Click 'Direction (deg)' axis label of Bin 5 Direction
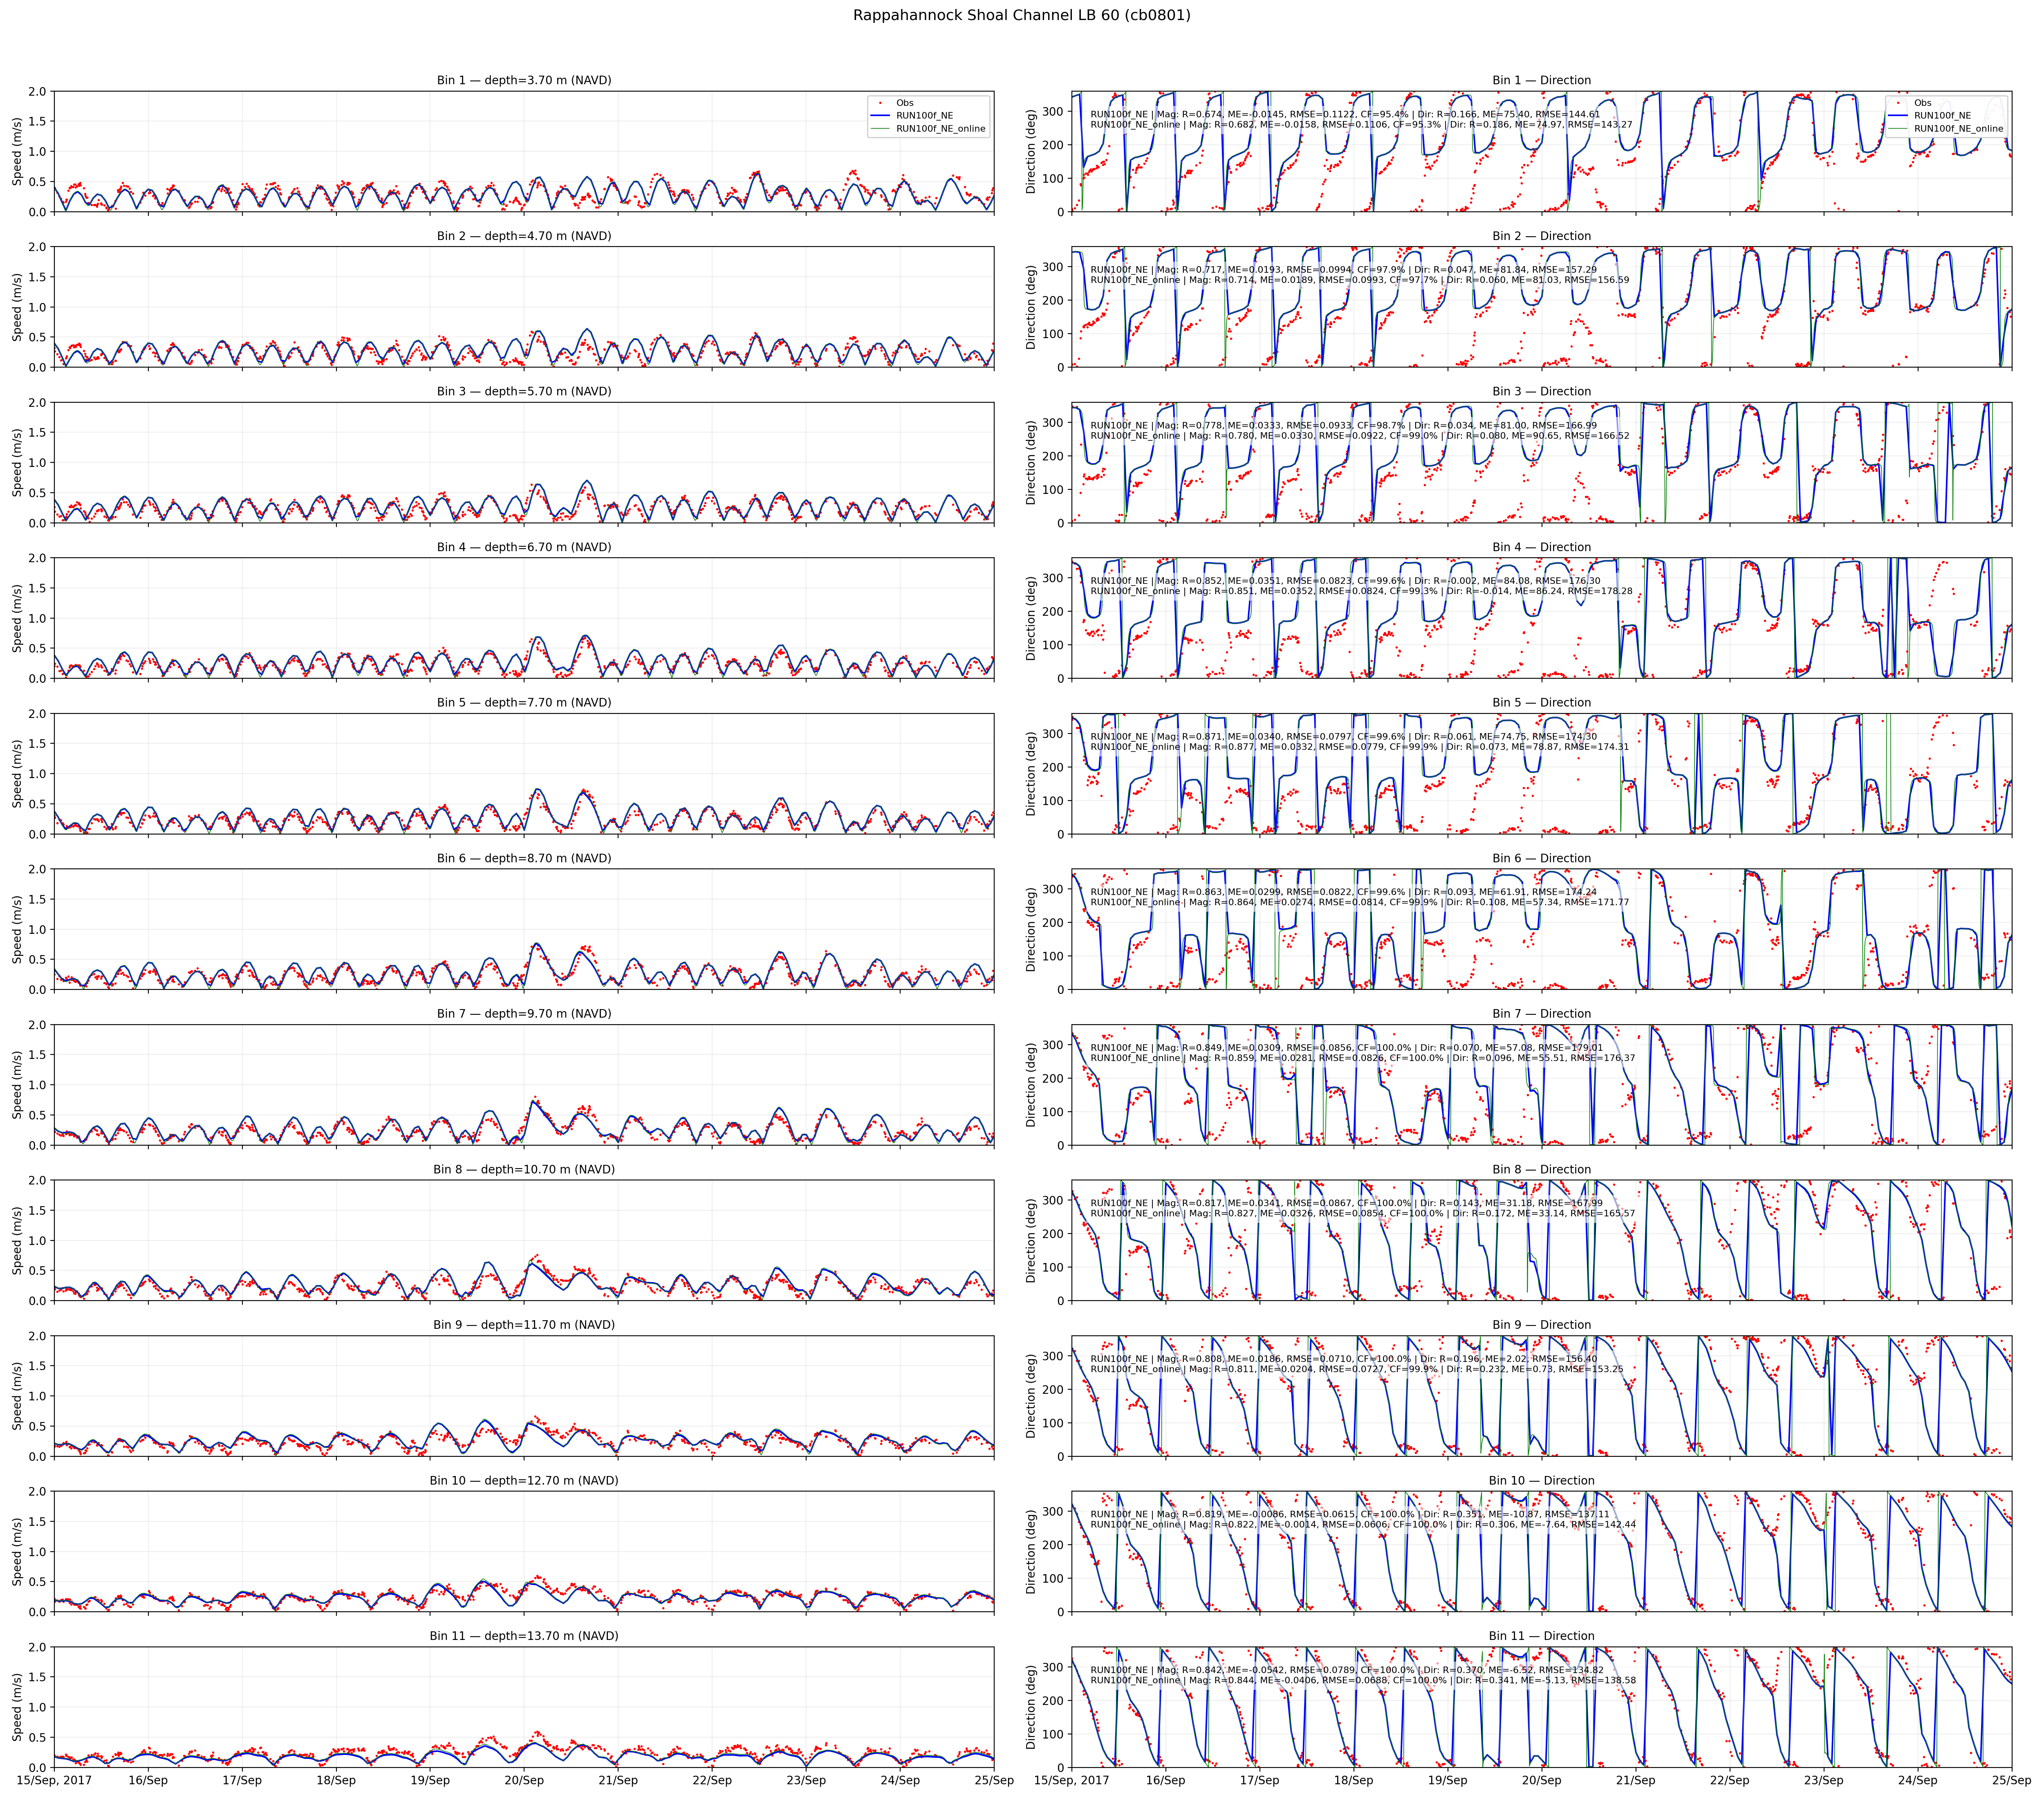Image resolution: width=2044 pixels, height=1799 pixels. tap(1032, 773)
